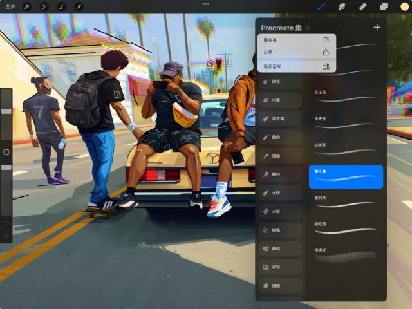
Task: Open the 漫画 brush category
Action: coord(280,286)
